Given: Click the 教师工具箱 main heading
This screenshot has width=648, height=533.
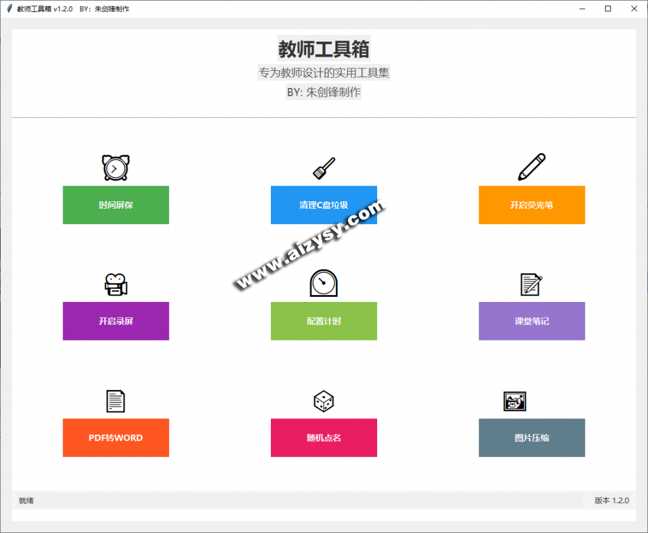Looking at the screenshot, I should coord(323,49).
